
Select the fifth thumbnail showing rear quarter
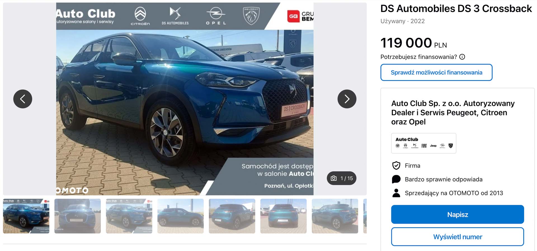[232, 216]
